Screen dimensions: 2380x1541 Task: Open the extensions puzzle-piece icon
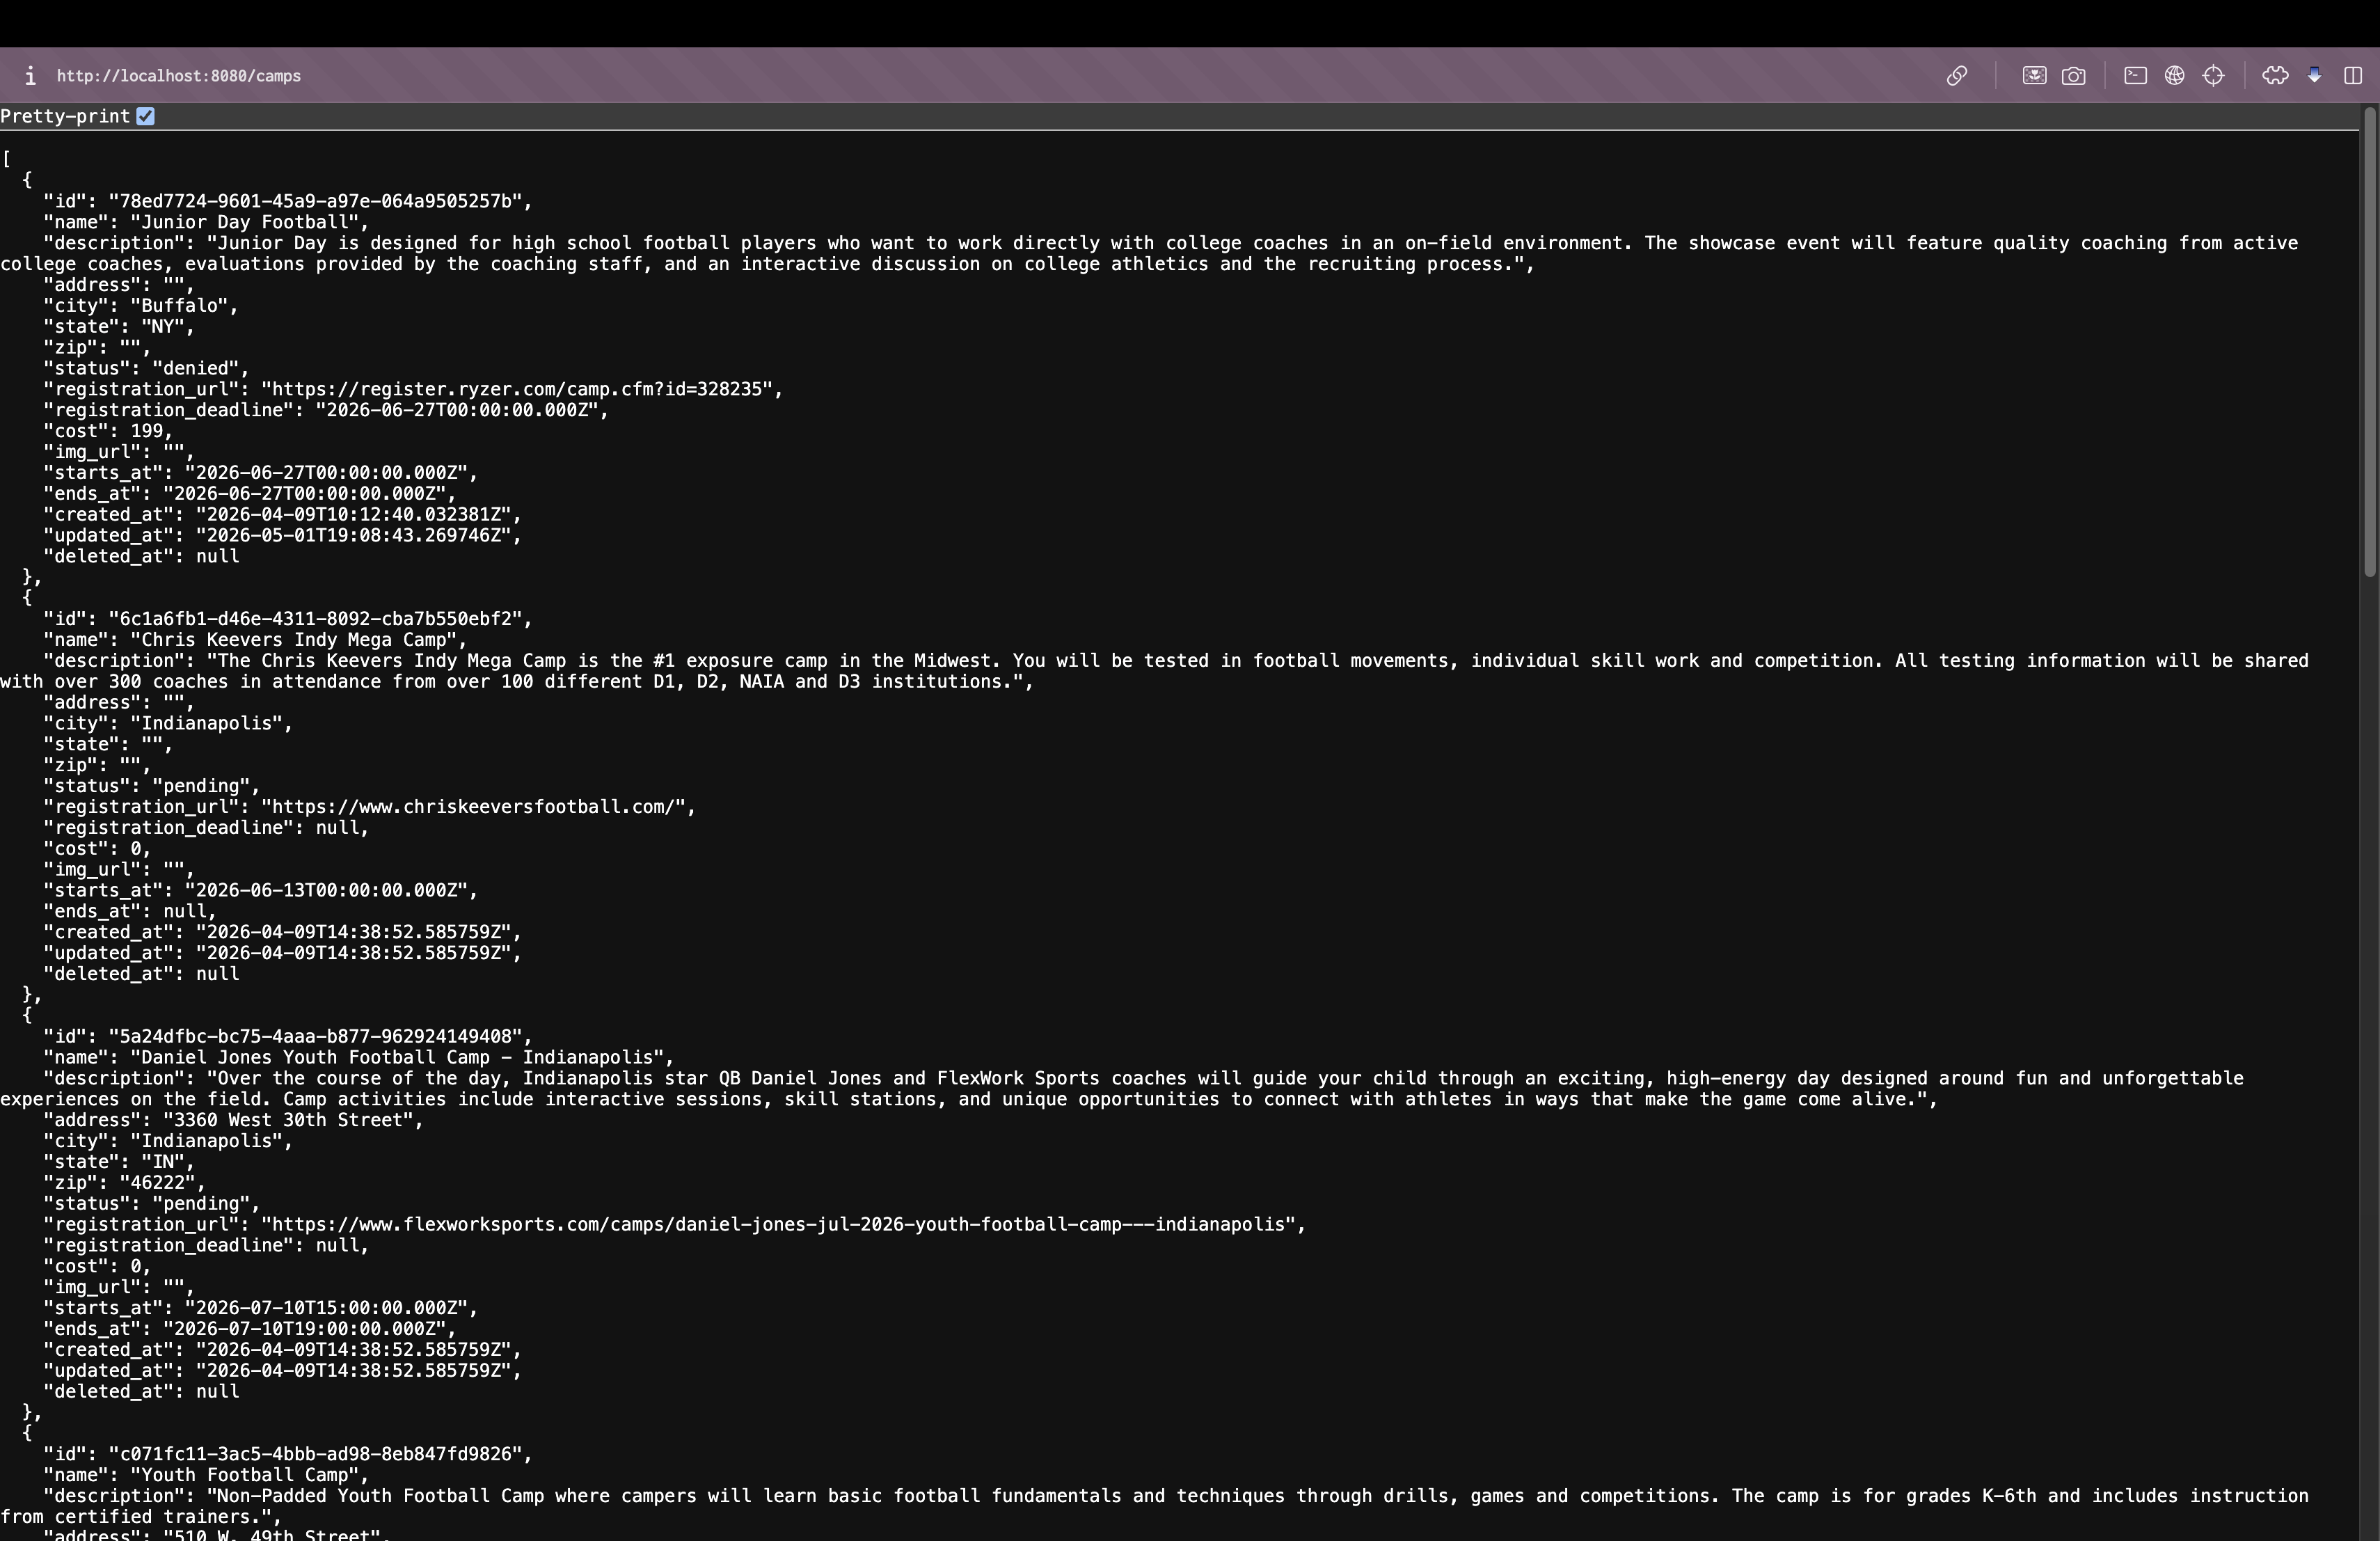pyautogui.click(x=2275, y=76)
